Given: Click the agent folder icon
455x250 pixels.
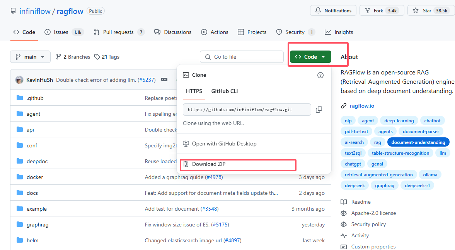Looking at the screenshot, I should point(20,113).
